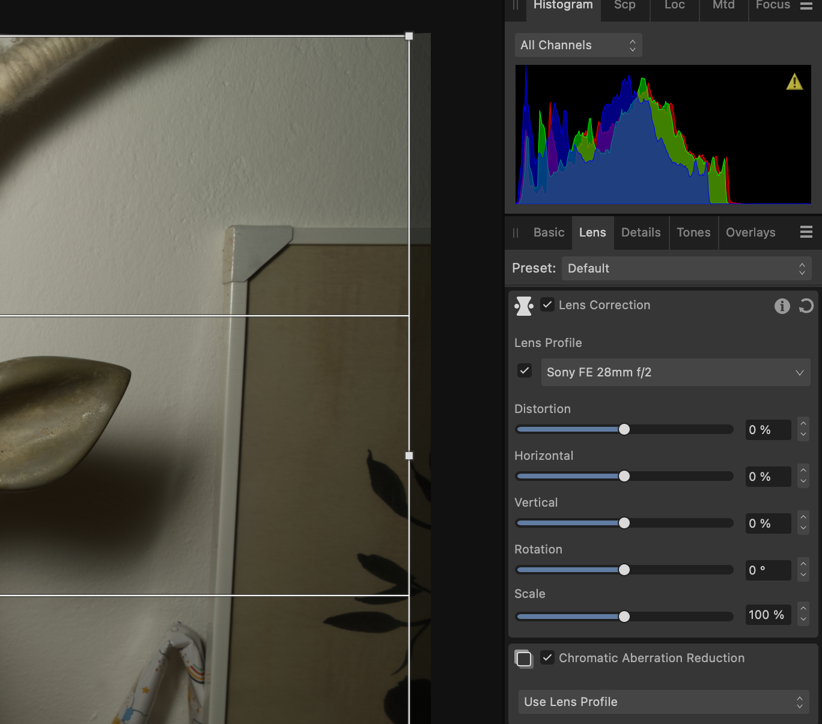Image resolution: width=822 pixels, height=724 pixels.
Task: Open the Sony FE 28mm f/2 lens dropdown
Action: coord(675,372)
